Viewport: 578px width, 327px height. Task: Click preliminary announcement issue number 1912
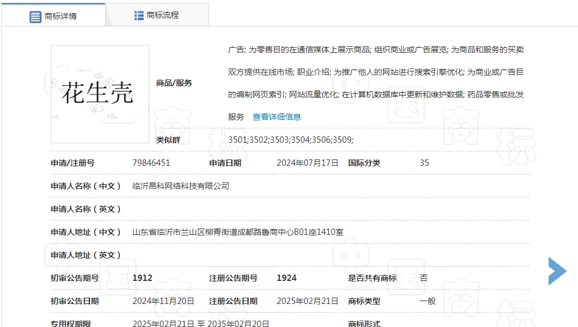click(x=142, y=278)
